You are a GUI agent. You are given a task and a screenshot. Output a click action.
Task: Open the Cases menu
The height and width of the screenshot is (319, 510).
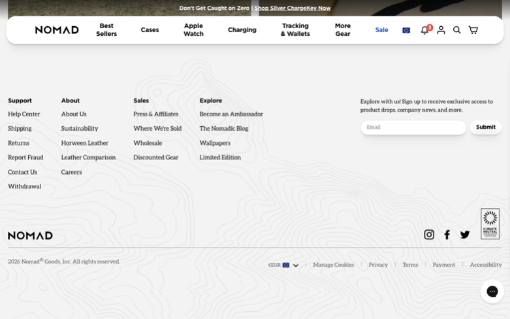pos(150,29)
